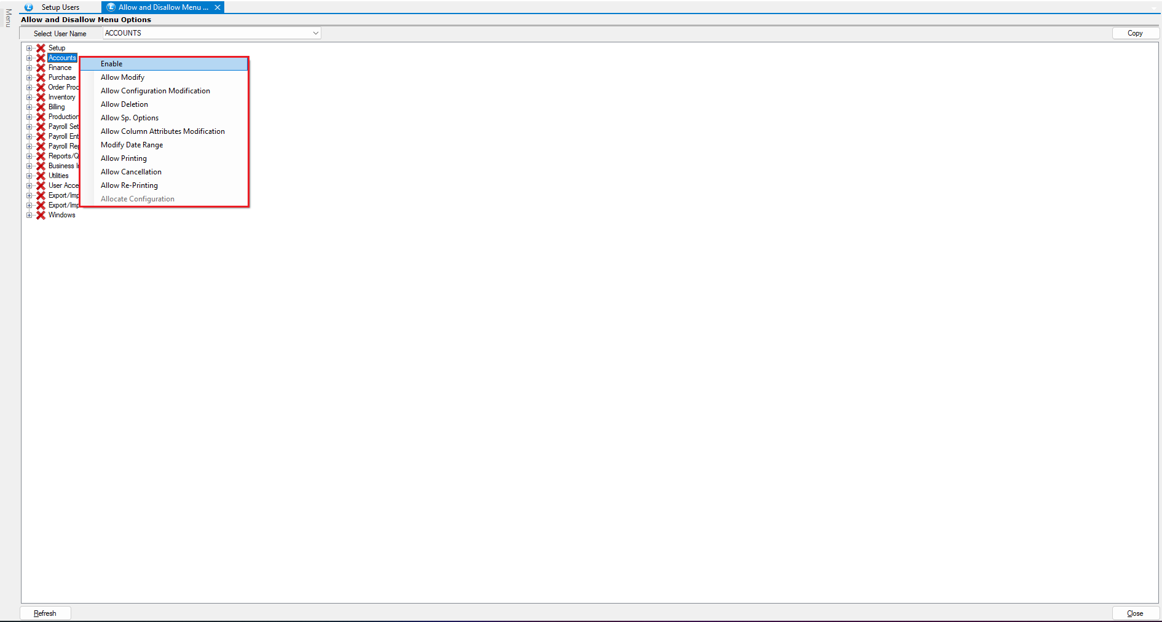Screen dimensions: 1162x622
Task: Expand the Windows tree node
Action: pyautogui.click(x=29, y=215)
